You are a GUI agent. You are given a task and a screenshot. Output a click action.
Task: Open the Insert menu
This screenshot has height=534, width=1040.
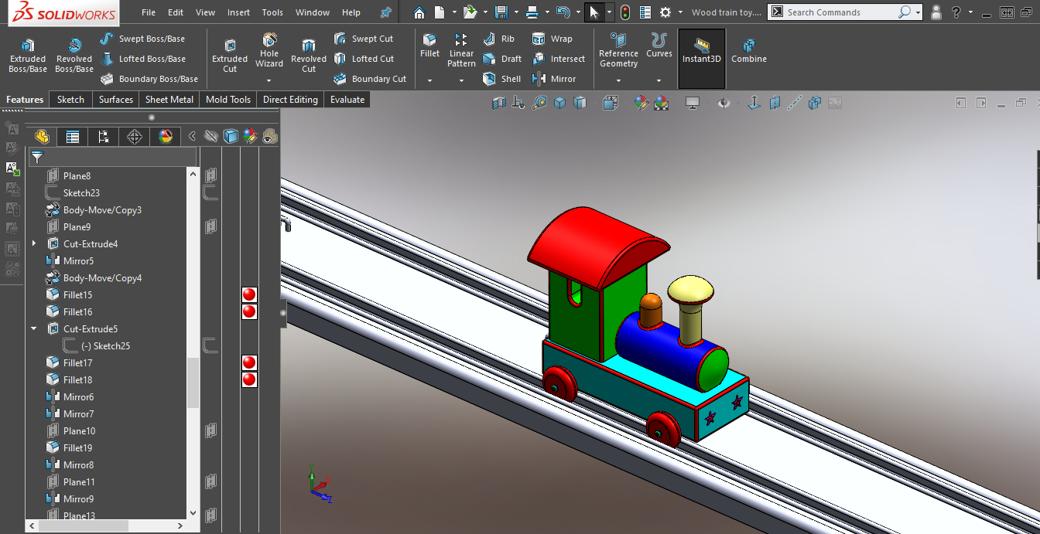(238, 12)
